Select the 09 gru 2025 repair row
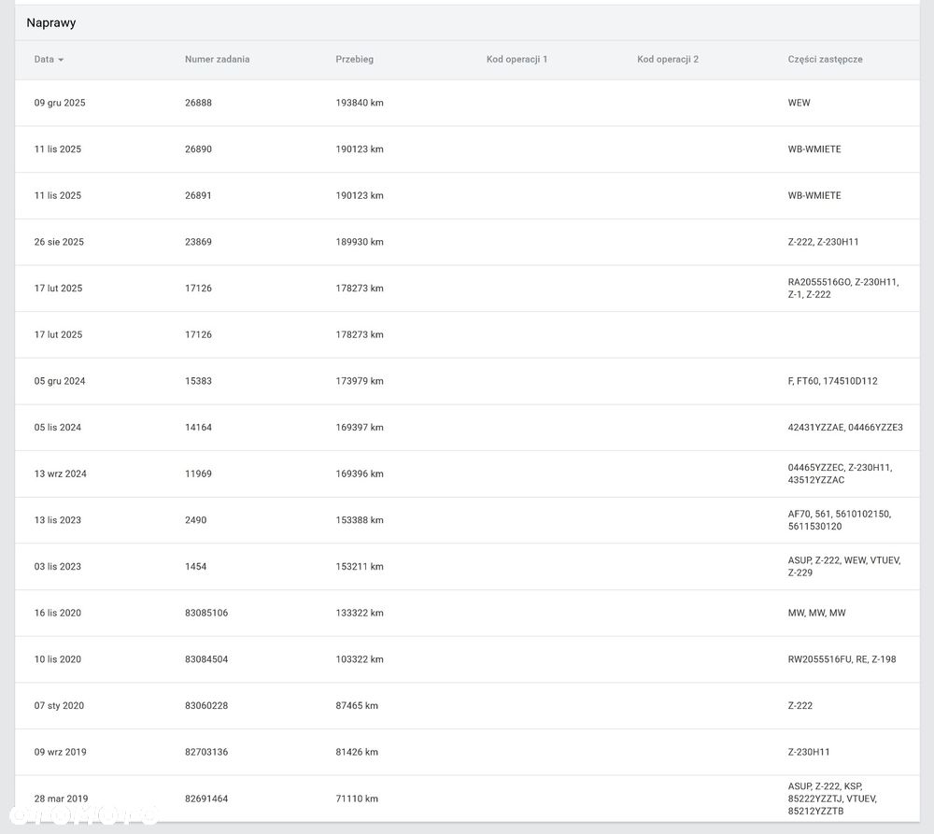Screen dimensions: 934x834 pyautogui.click(x=467, y=103)
